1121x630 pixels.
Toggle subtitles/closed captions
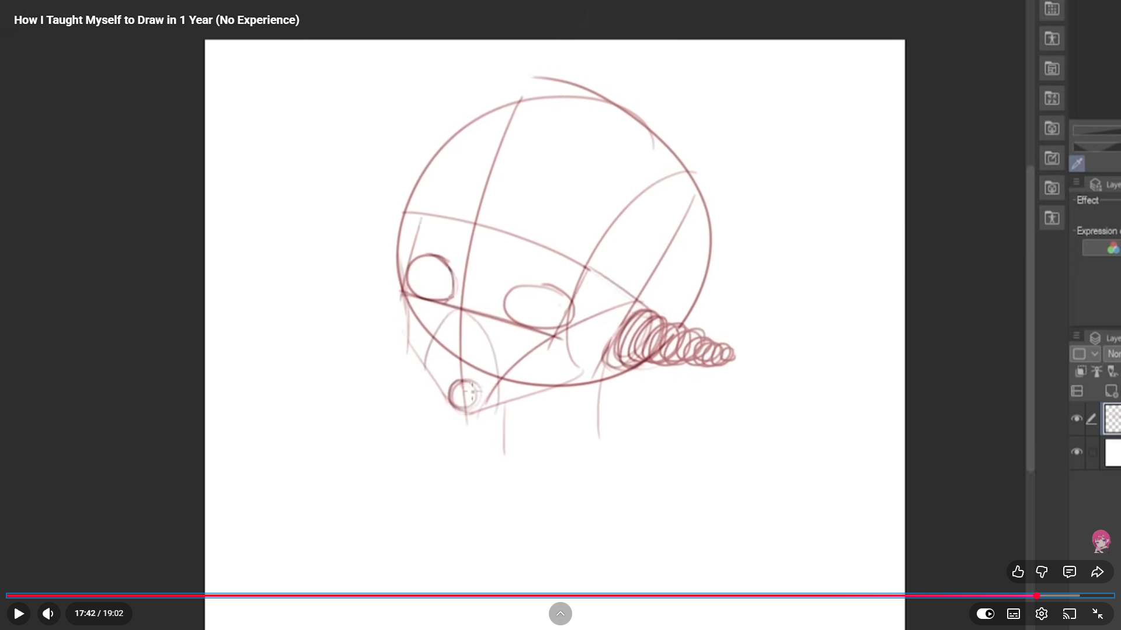pyautogui.click(x=1014, y=614)
